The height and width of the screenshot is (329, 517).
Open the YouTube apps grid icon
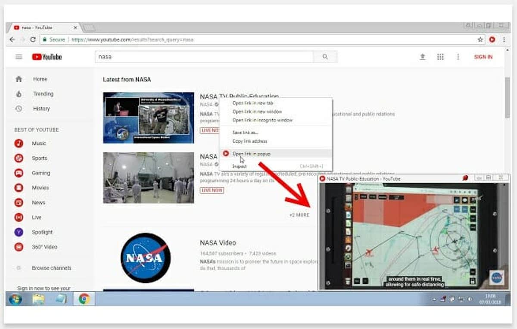[440, 57]
